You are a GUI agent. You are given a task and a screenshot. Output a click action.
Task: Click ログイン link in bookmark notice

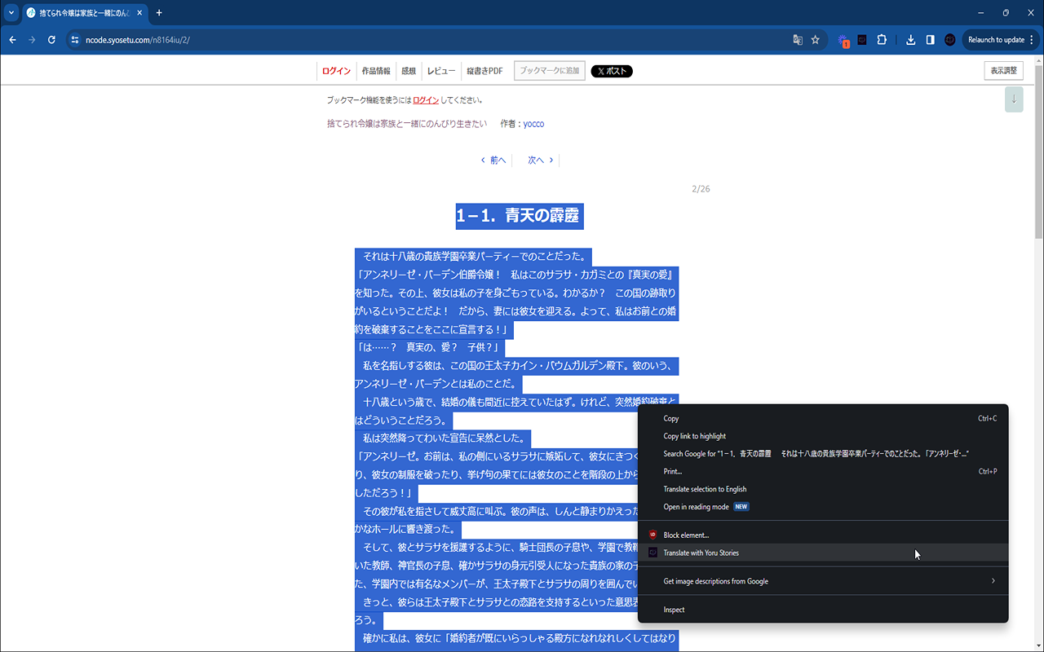pyautogui.click(x=426, y=100)
